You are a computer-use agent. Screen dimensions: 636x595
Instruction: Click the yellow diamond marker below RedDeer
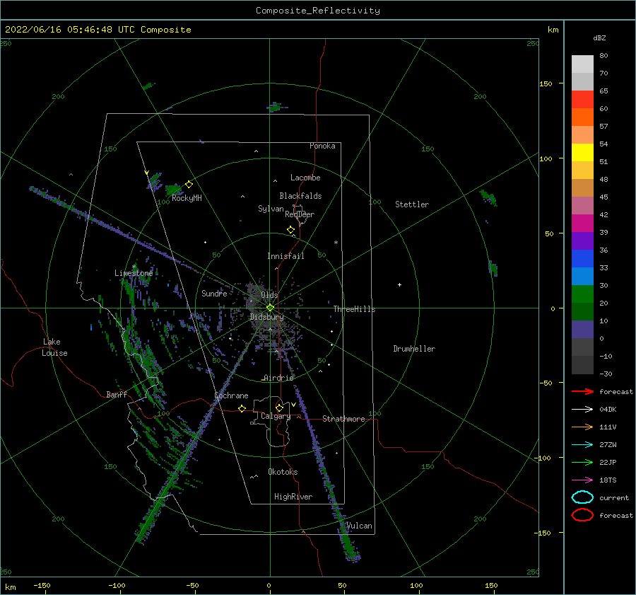point(290,229)
